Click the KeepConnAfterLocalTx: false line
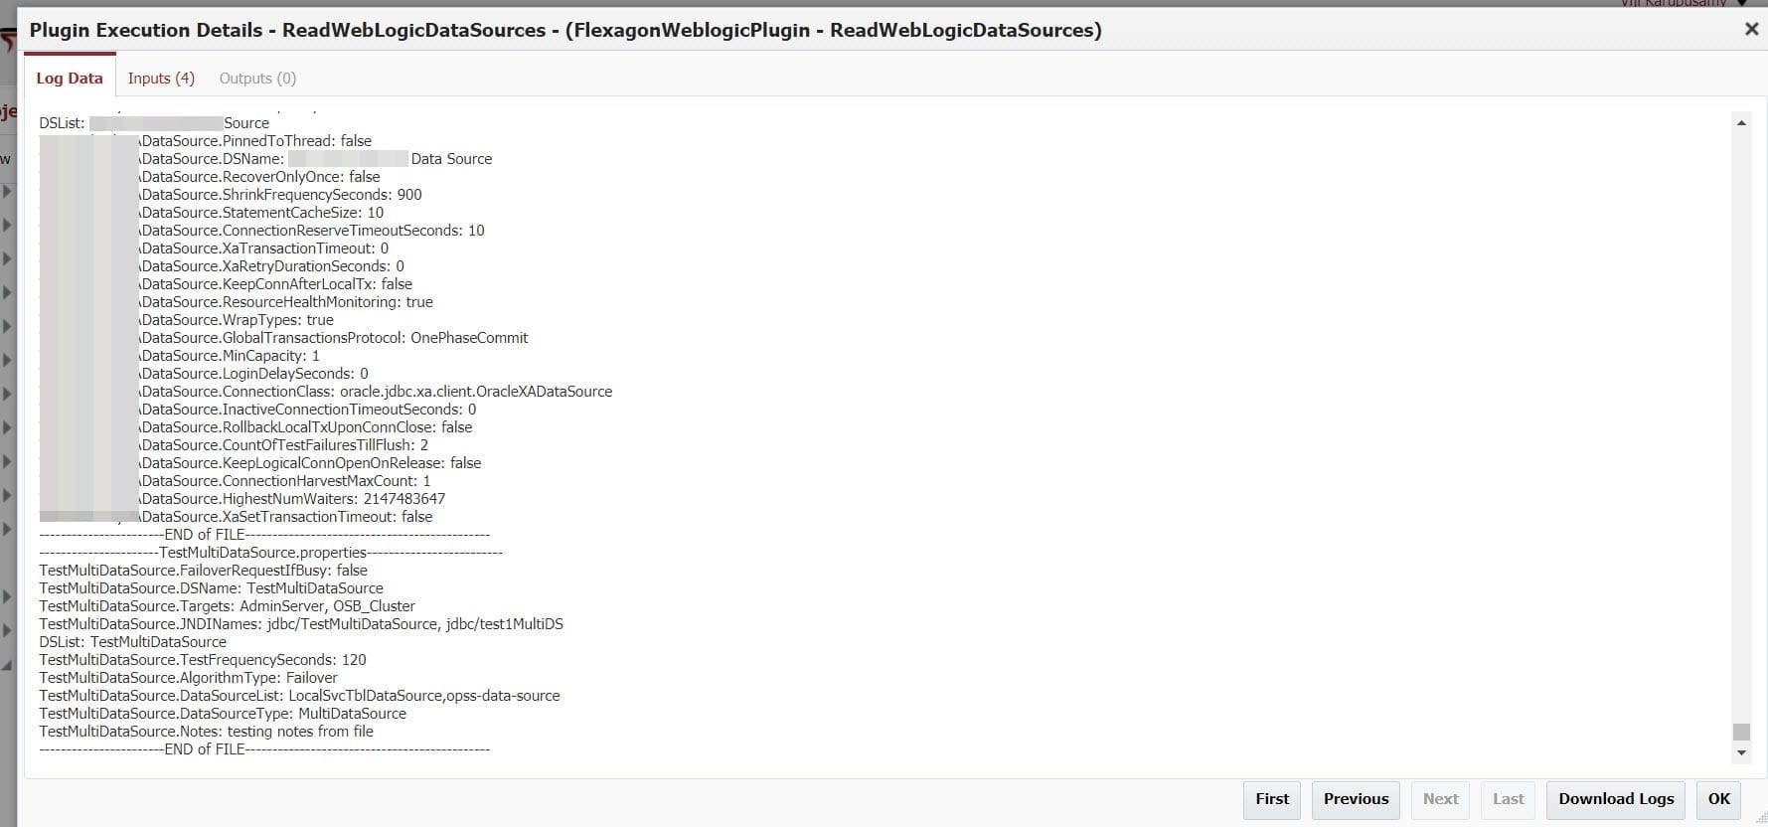This screenshot has height=827, width=1768. [275, 284]
